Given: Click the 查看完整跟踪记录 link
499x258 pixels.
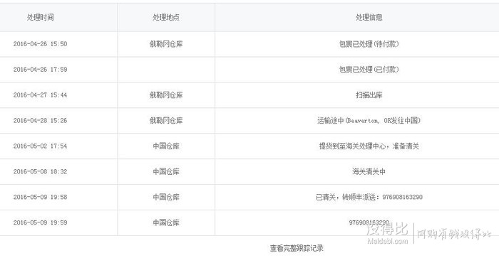Looking at the screenshot, I should [x=297, y=248].
